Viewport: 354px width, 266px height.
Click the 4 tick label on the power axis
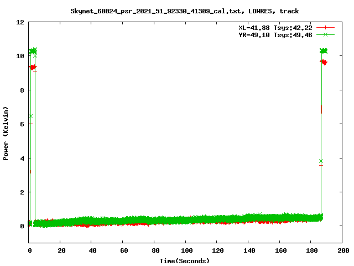click(x=22, y=158)
